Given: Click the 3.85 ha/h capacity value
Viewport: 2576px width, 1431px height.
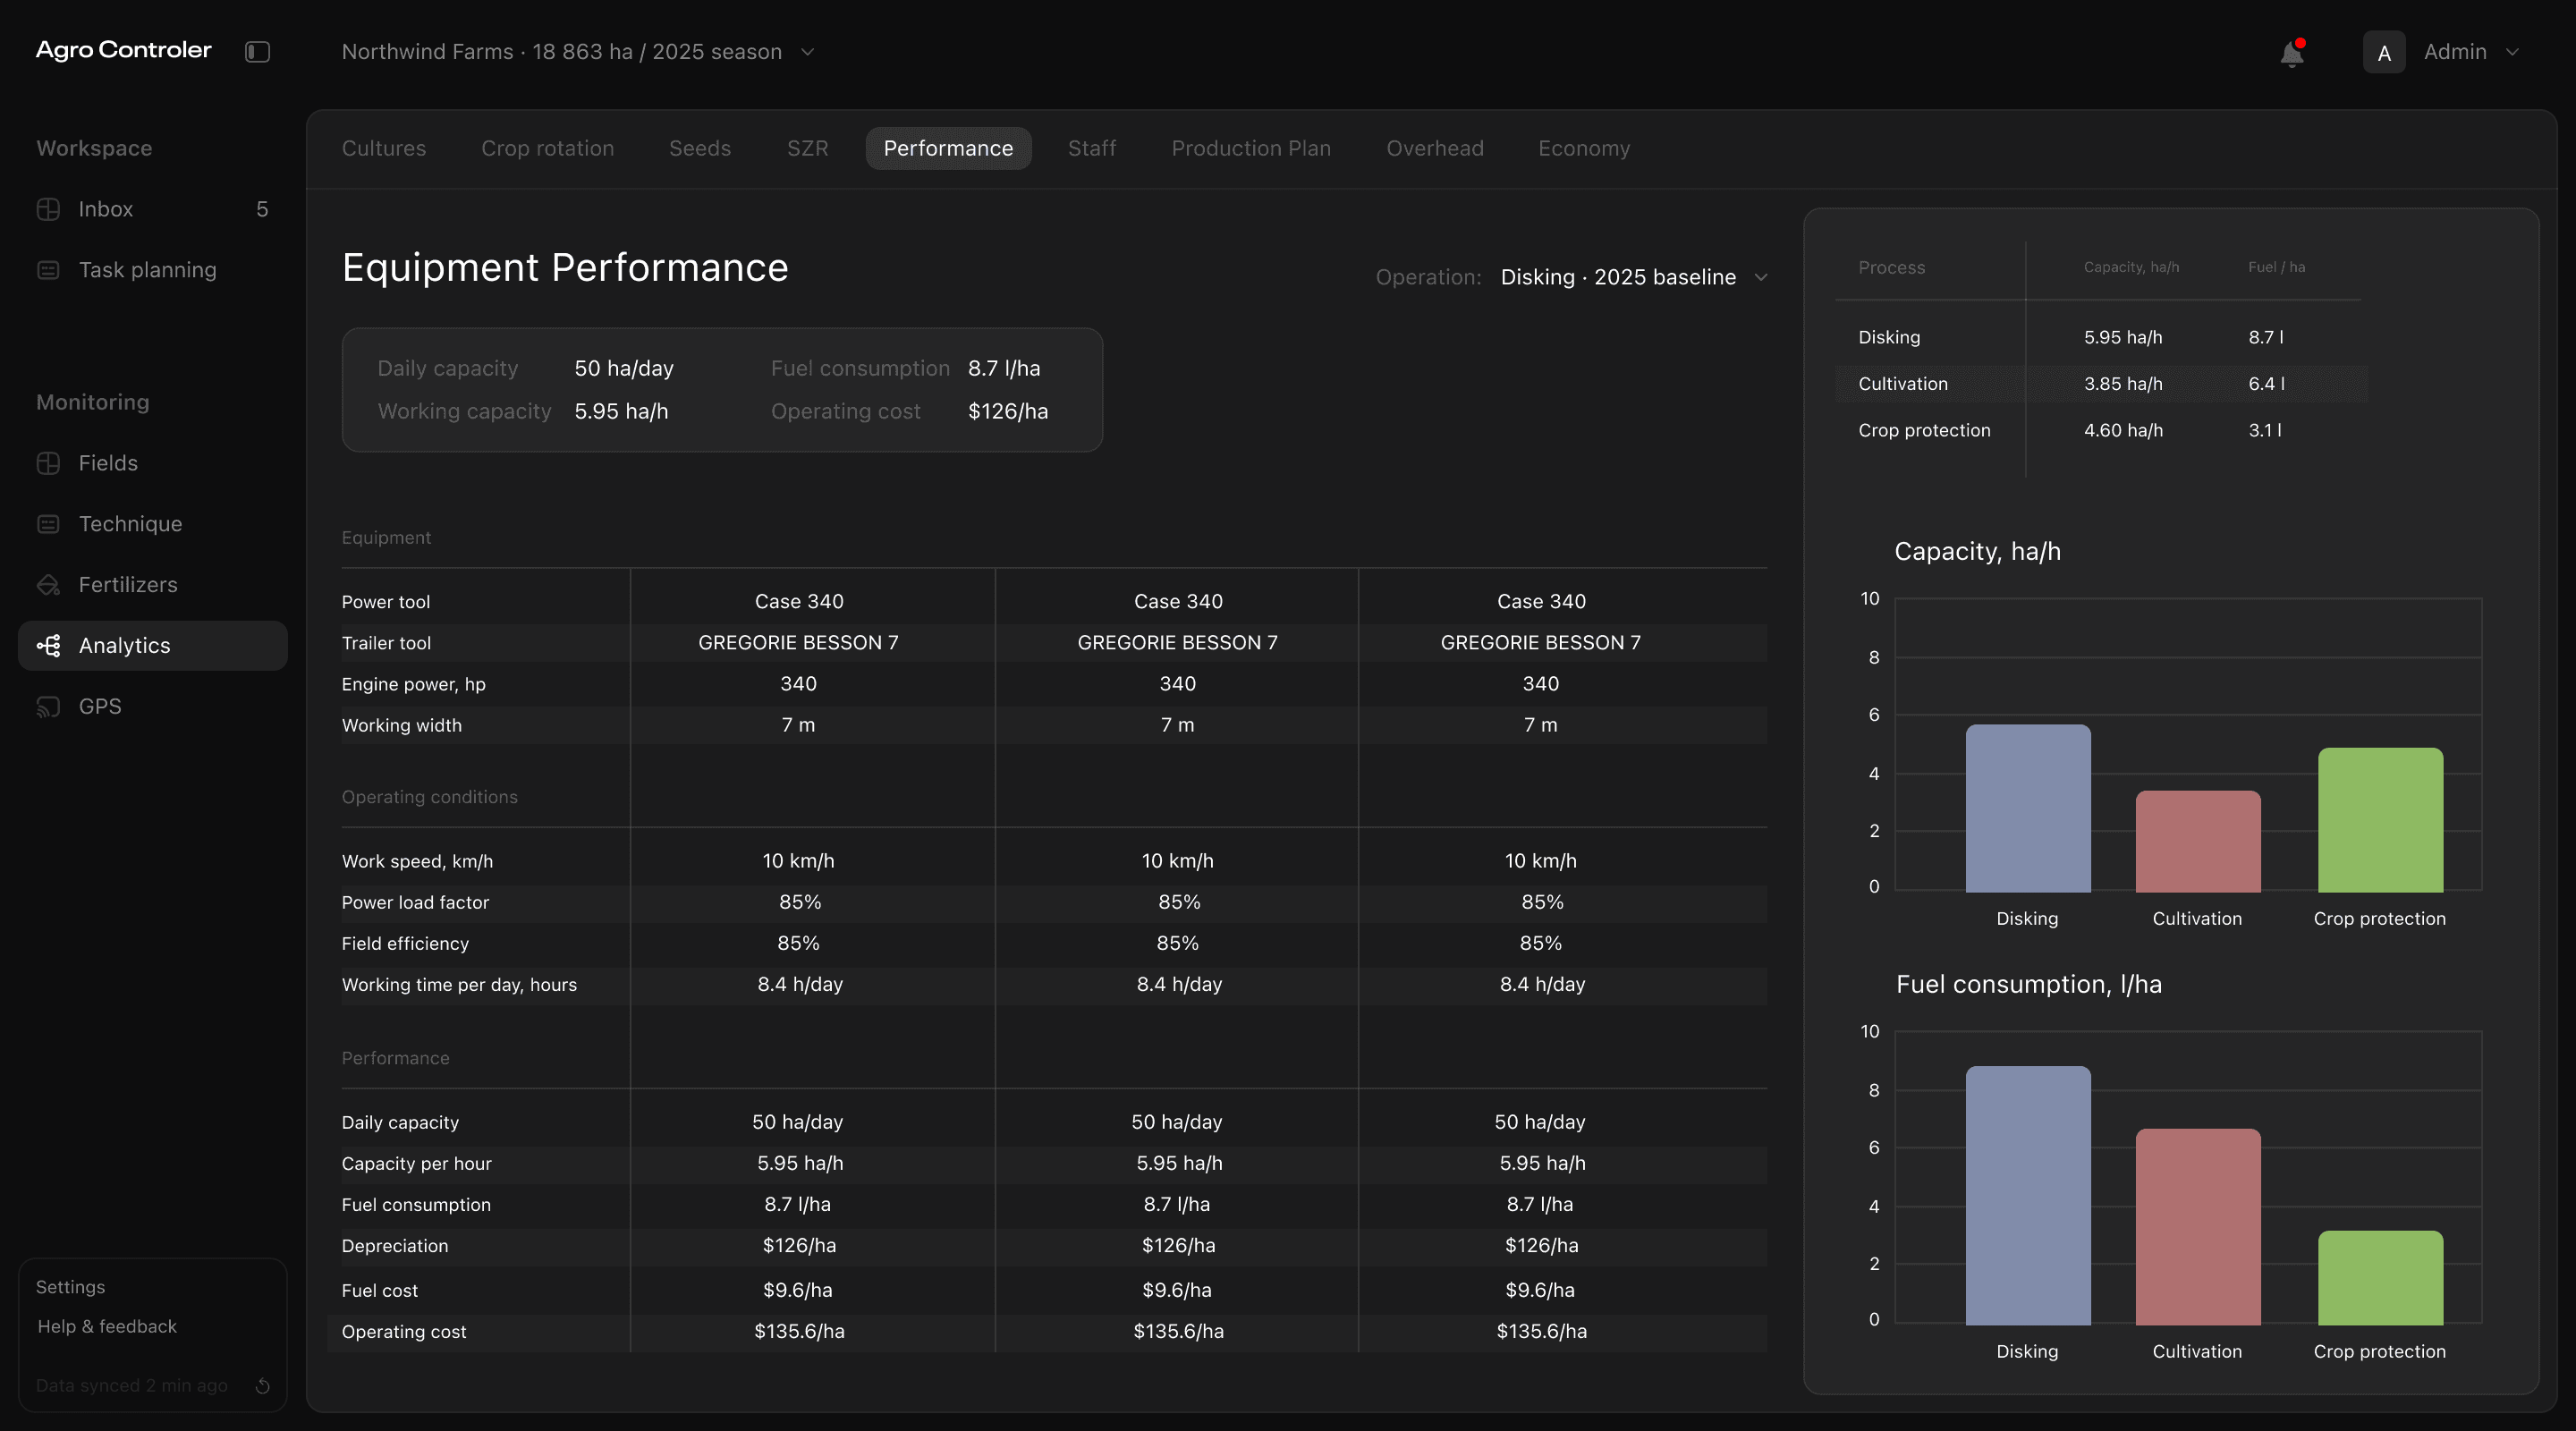Looking at the screenshot, I should (x=2123, y=384).
